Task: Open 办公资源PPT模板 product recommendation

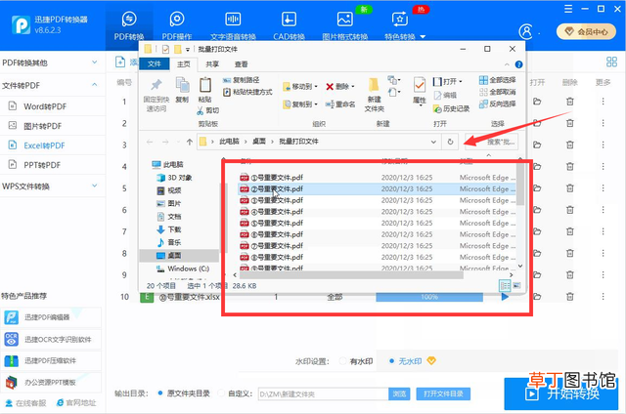Action: coord(51,383)
